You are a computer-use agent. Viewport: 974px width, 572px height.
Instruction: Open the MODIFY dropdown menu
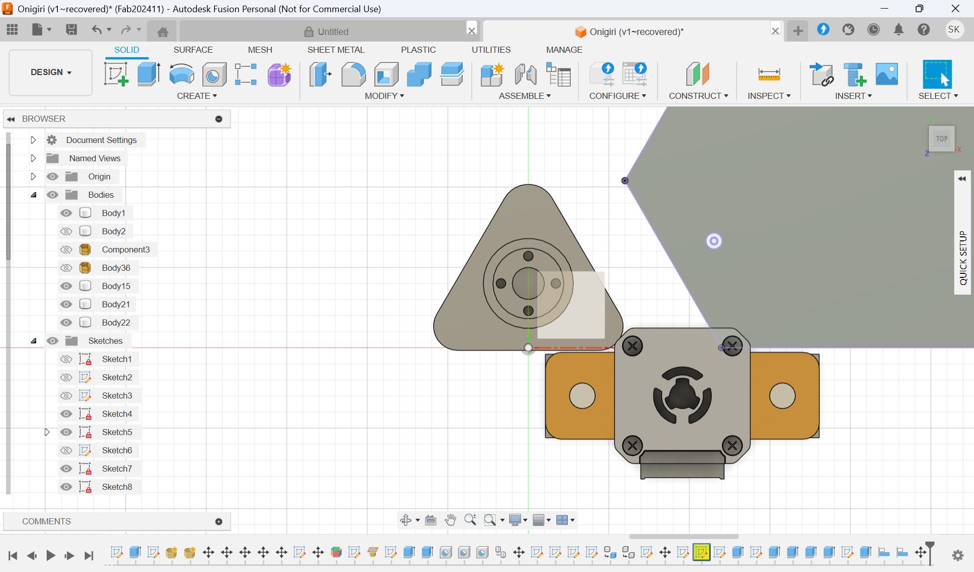click(385, 96)
